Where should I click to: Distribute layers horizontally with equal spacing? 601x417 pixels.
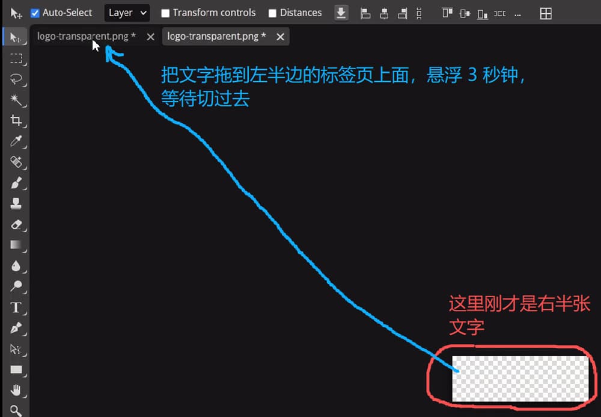pyautogui.click(x=499, y=13)
